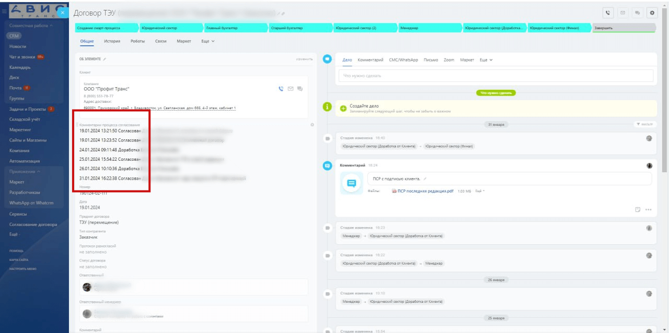The image size is (669, 333).
Task: Open the settings gear in the header
Action: pos(651,13)
